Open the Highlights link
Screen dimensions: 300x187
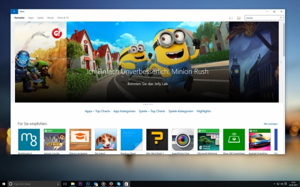coord(204,111)
